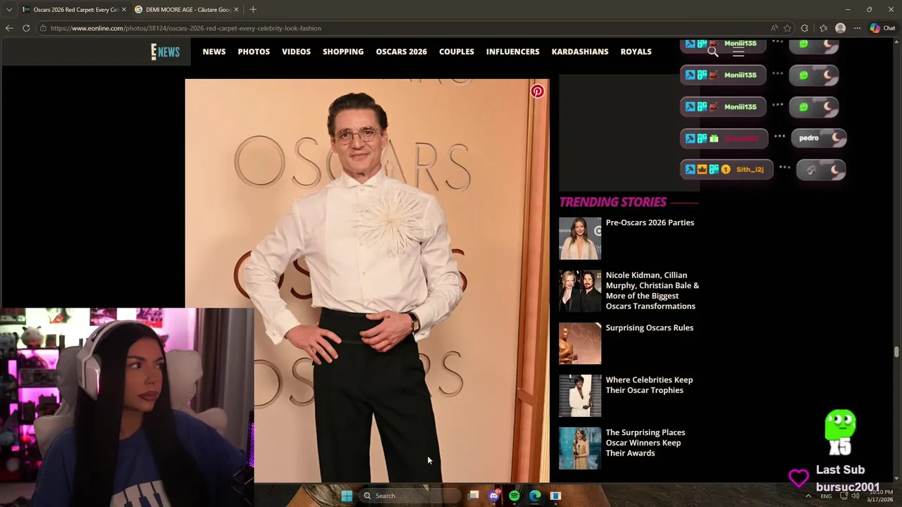Open the VIDEOS section
Image resolution: width=902 pixels, height=507 pixels.
pyautogui.click(x=296, y=51)
